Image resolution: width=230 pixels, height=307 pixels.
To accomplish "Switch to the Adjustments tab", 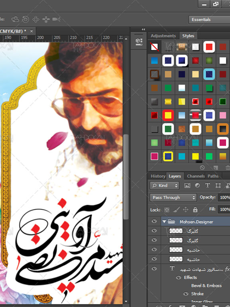I will pyautogui.click(x=163, y=36).
